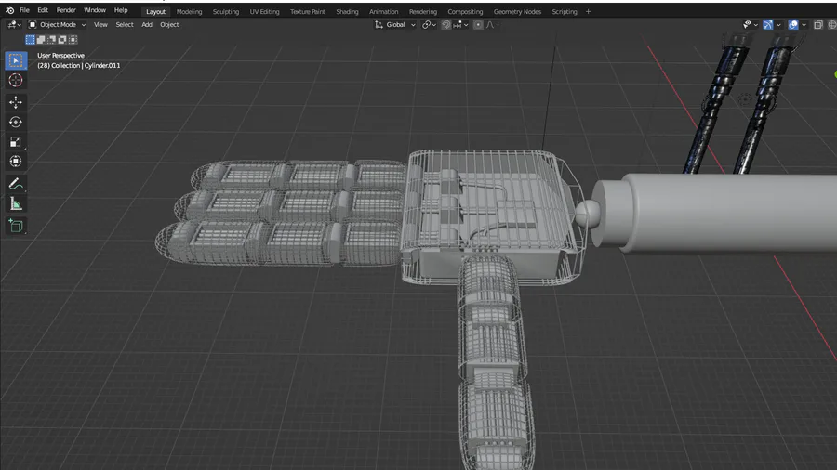Screen dimensions: 837x470
Task: Switch to wireframe viewport shading
Action: 831,24
